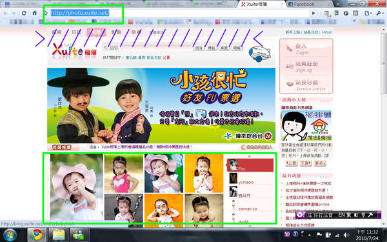Screen dimensions: 387x242
Task: Open the large photo of girl in pink hat
Action: (77, 187)
